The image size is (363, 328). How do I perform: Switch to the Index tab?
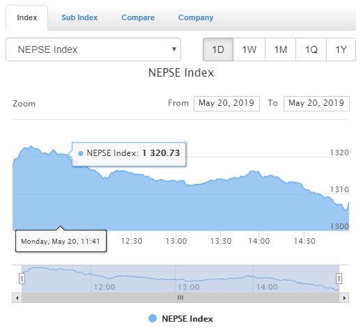[x=26, y=18]
